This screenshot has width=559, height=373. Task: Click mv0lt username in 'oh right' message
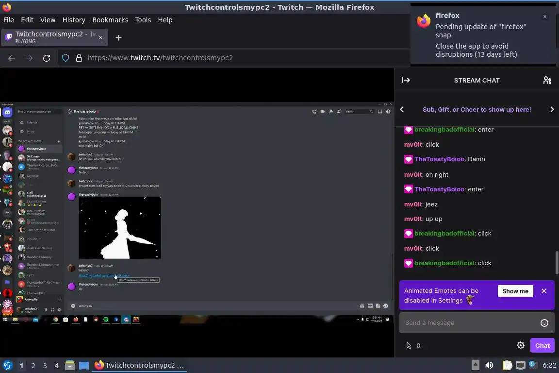coord(413,174)
